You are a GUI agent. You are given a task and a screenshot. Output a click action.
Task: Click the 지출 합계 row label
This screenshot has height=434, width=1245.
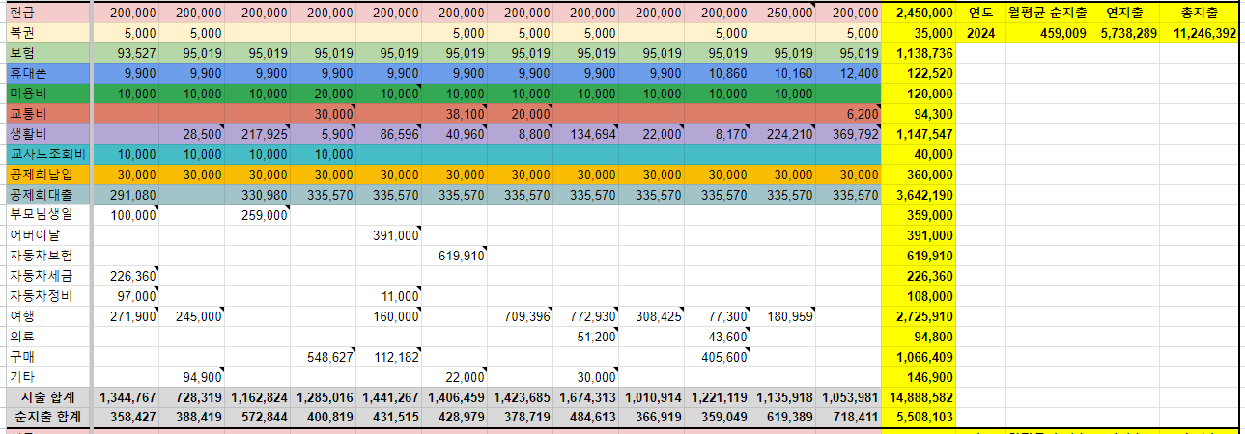45,397
